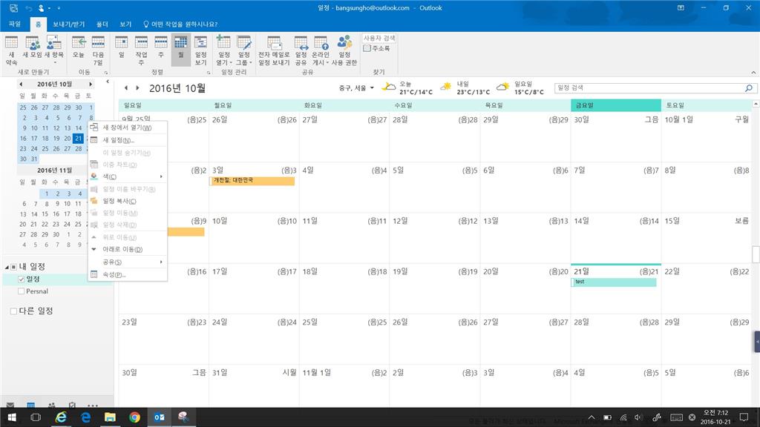Click Sunday's weather forecast 15°C/8°C
The height and width of the screenshot is (427, 760).
click(x=520, y=87)
